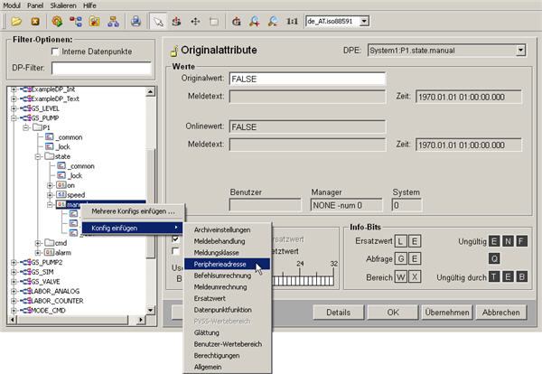Enable the Interne Datenpunkte checkbox

(55, 51)
